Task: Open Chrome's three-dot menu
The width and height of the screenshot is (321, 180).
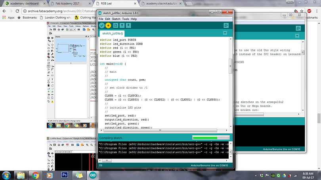Action: [x=317, y=11]
